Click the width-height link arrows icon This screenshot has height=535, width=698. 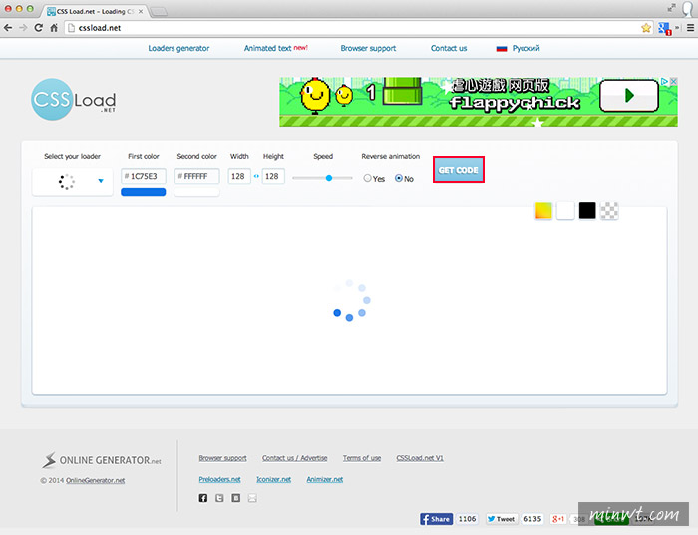click(x=256, y=176)
